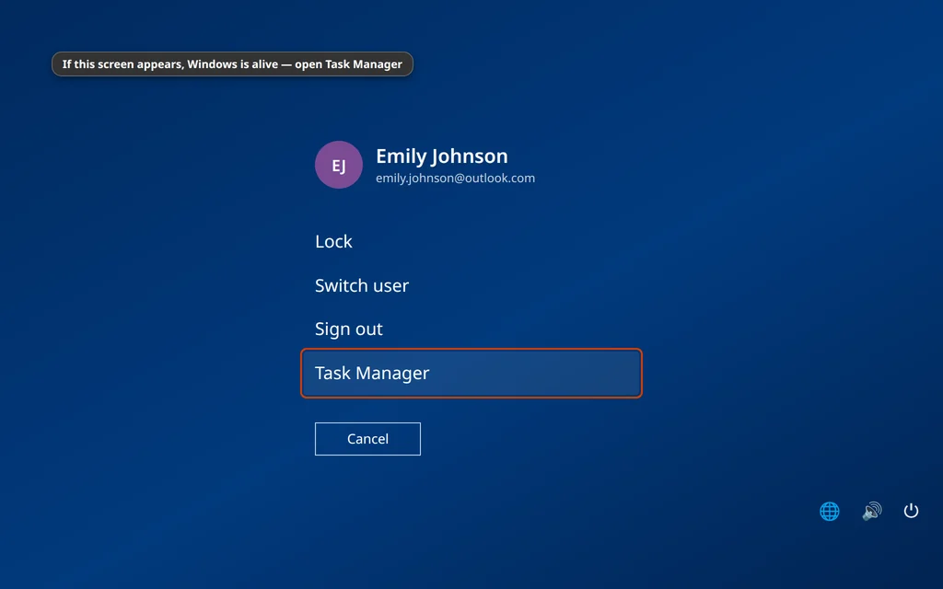943x589 pixels.
Task: Open the power options icon
Action: 911,511
